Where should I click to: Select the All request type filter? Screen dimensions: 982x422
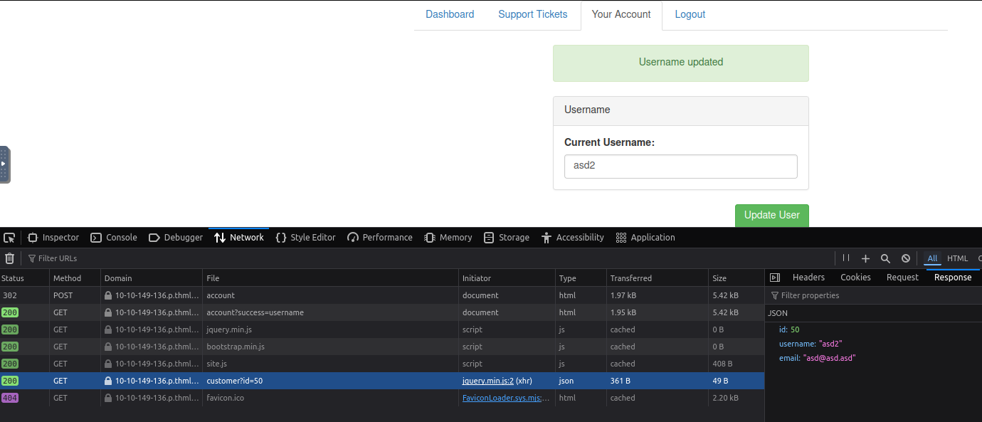[x=932, y=258]
